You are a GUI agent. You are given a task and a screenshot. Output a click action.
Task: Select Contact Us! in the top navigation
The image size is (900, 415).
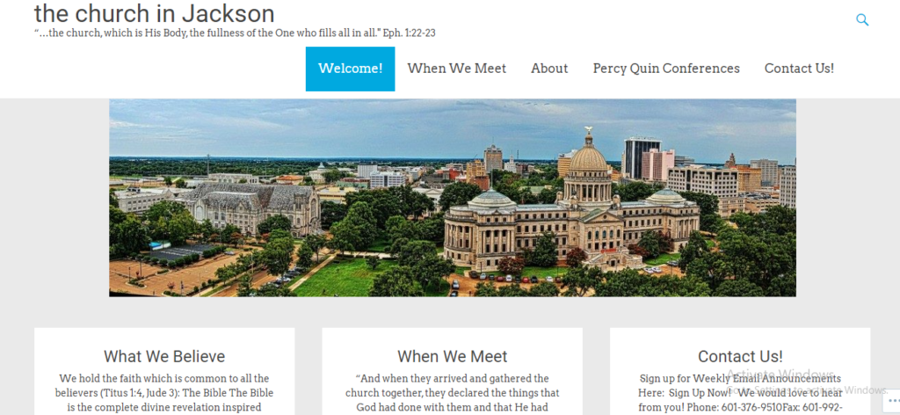click(799, 69)
